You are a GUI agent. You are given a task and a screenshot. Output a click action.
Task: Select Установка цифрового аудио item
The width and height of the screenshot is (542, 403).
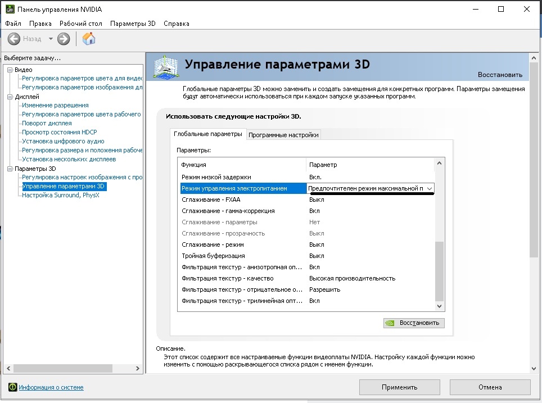pos(64,141)
